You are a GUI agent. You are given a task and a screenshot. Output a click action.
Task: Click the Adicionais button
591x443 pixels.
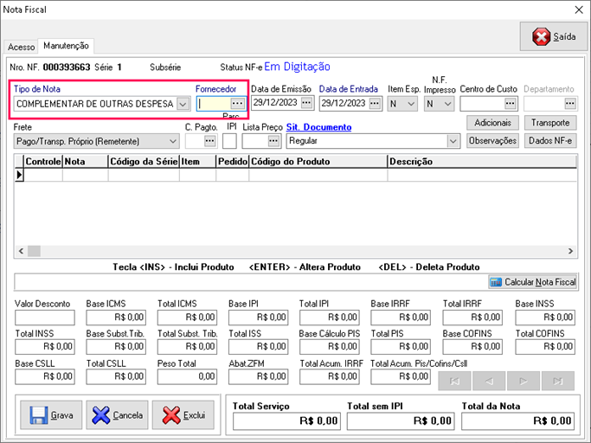493,123
